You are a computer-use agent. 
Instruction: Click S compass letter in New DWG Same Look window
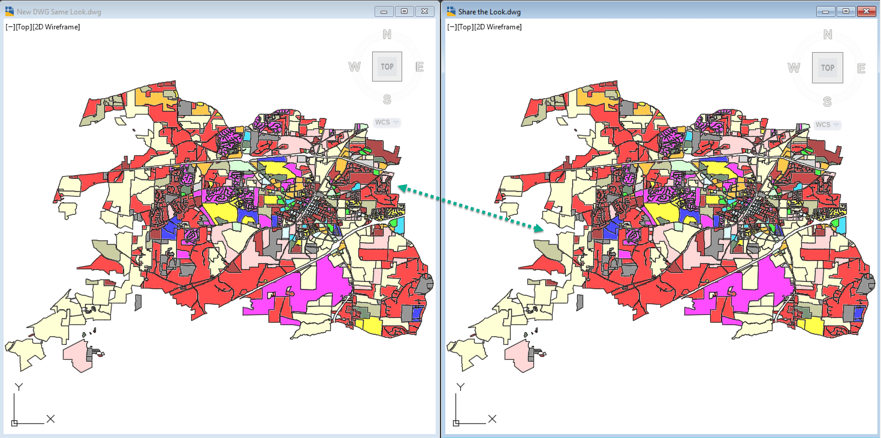(387, 99)
